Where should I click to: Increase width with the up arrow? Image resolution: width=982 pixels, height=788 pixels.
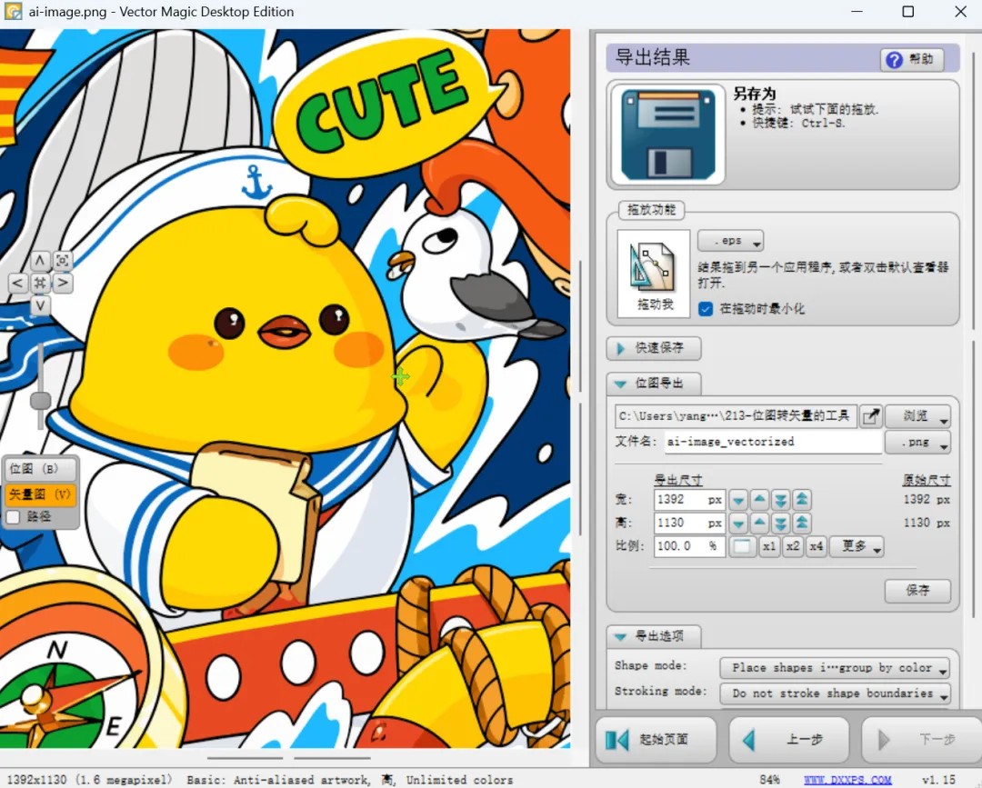pos(759,500)
